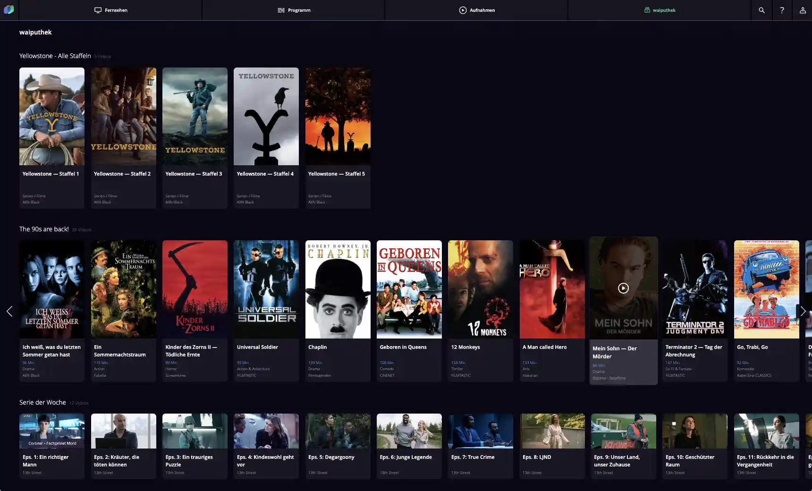
Task: Click the Yellowstone - Alle Staffeln heading
Action: click(55, 56)
